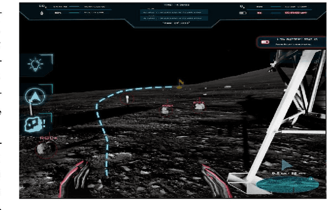Viewport: 327px width, 210px height.
Task: Click the red battery icon in warning
Action: click(x=265, y=42)
